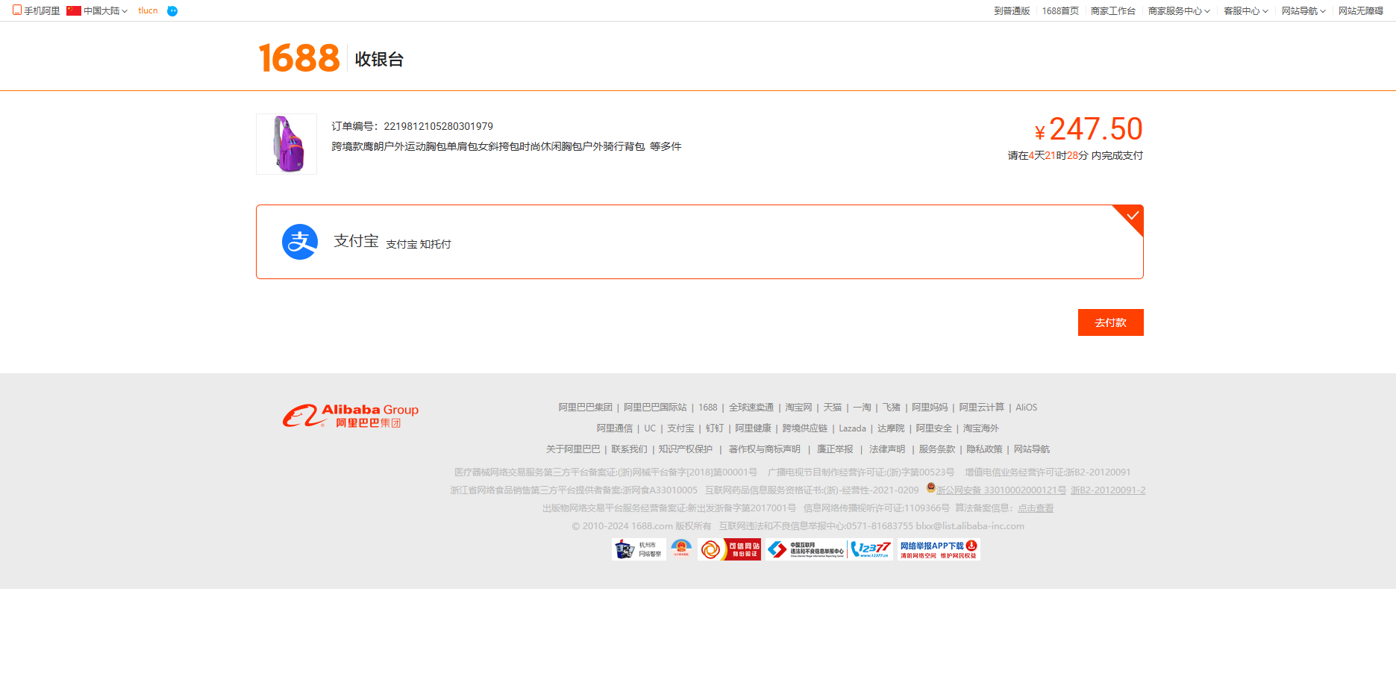Toggle the checkmark on Alipay card corner
The image size is (1396, 674).
pyautogui.click(x=1132, y=216)
